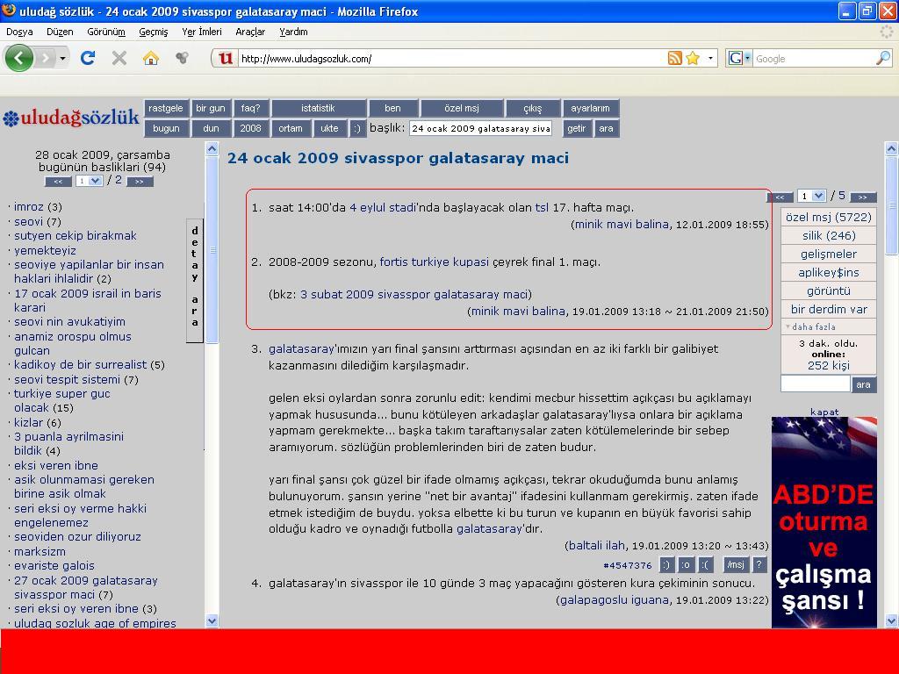Click the search magnifier icon
Screen dimensions: 899x674
click(x=883, y=58)
